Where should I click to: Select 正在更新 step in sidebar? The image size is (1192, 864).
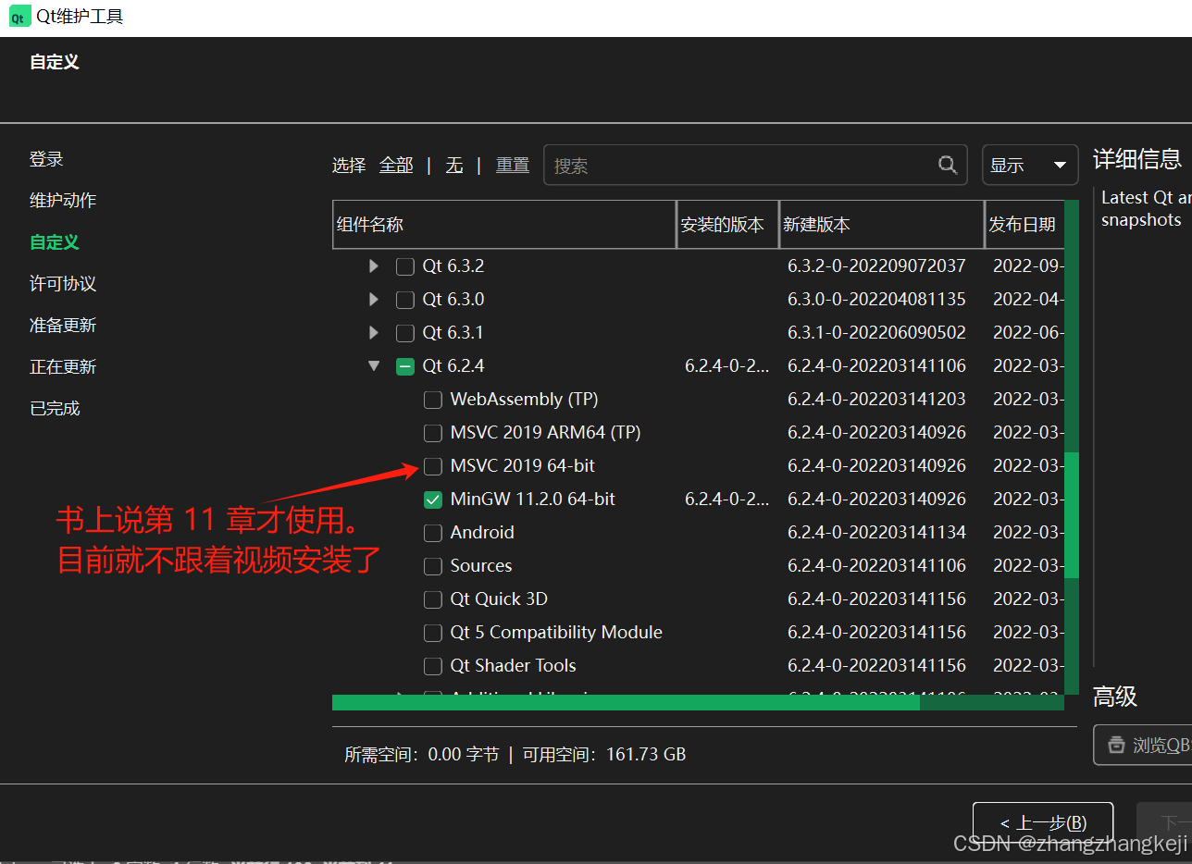click(63, 367)
